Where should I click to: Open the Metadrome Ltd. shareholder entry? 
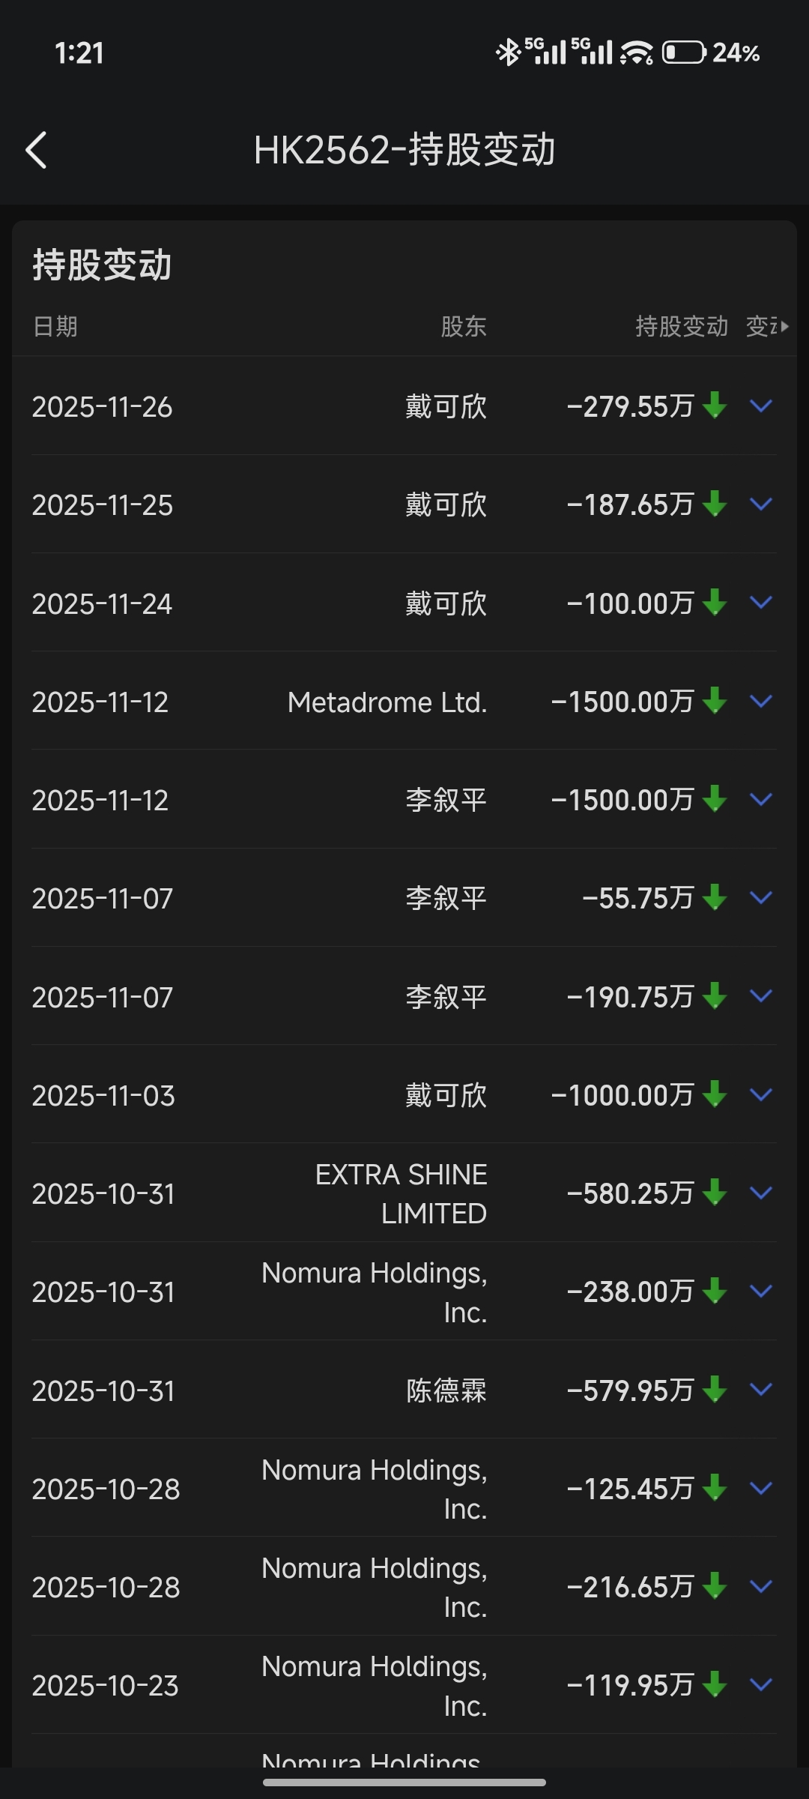387,702
